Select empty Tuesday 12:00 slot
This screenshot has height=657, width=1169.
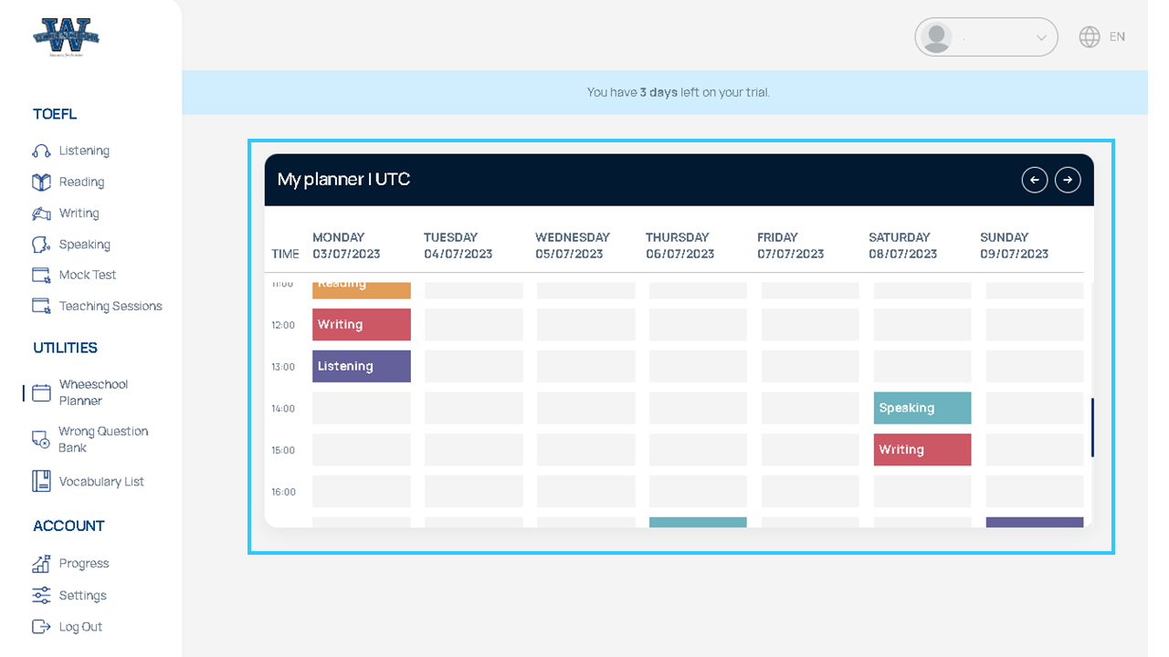474,325
